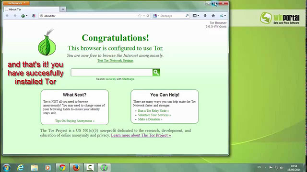This screenshot has width=307, height=172.
Task: Click the green search magnifier button
Action: [x=156, y=72]
